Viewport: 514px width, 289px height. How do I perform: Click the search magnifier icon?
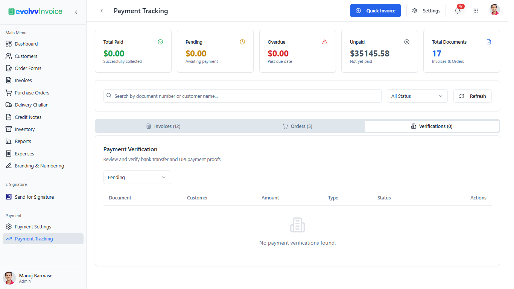tap(109, 96)
